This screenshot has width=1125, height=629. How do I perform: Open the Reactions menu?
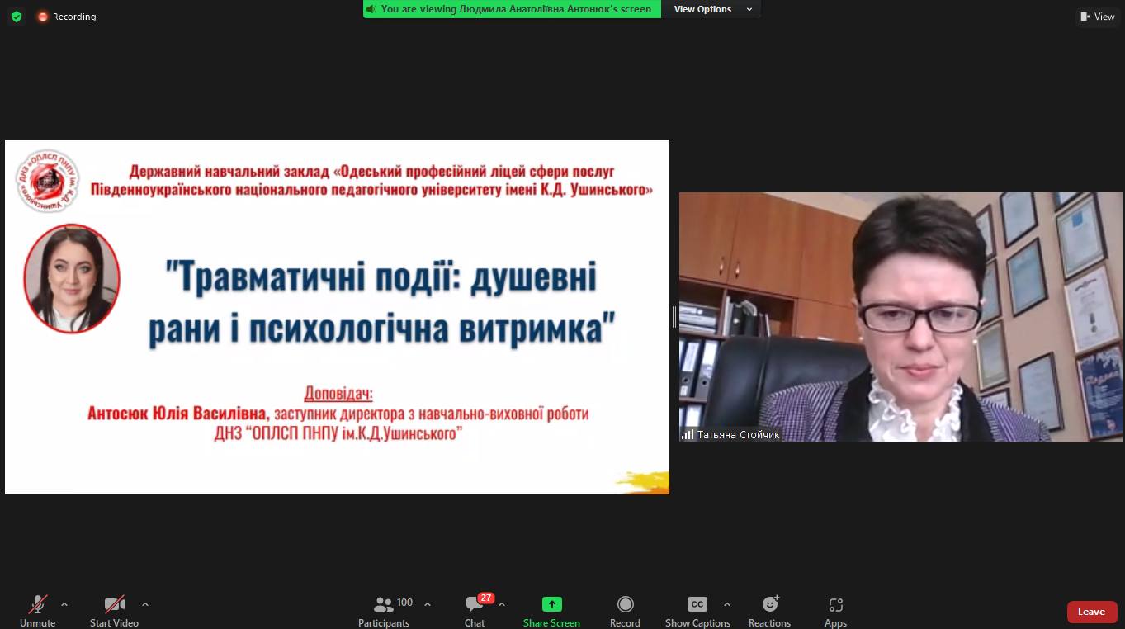pos(769,611)
